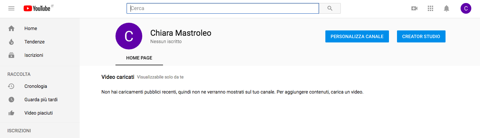This screenshot has height=138, width=480.
Task: Click the Home icon in sidebar
Action: click(x=11, y=28)
